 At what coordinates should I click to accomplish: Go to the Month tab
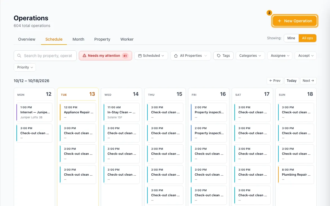78,39
